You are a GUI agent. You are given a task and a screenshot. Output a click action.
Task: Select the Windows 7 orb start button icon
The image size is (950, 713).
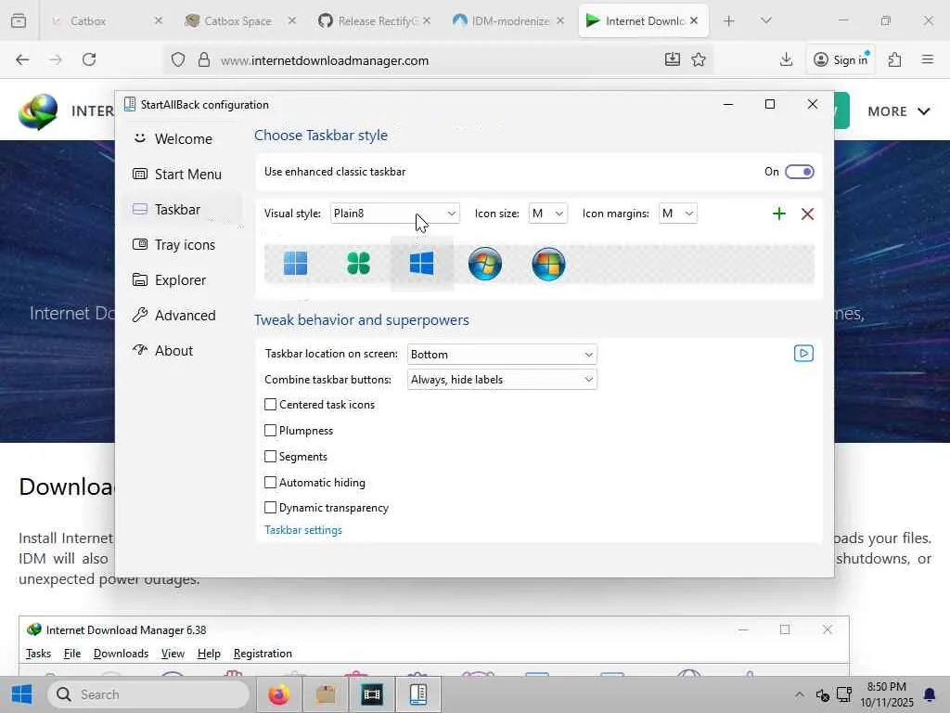[x=485, y=264]
